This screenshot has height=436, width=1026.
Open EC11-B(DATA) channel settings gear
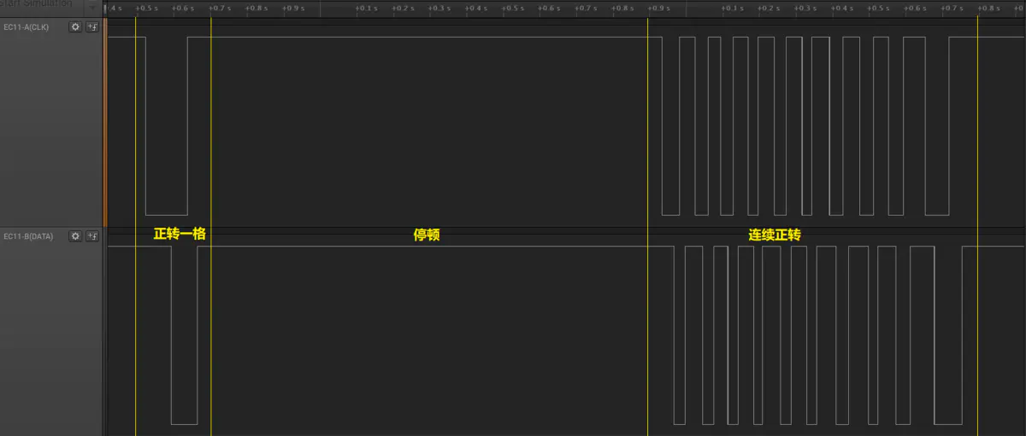click(x=76, y=236)
